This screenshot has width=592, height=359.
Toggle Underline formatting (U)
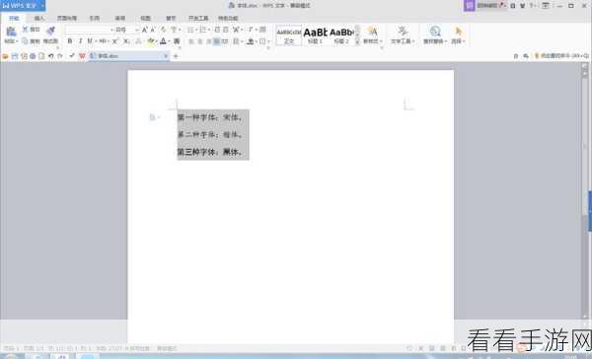click(x=90, y=40)
